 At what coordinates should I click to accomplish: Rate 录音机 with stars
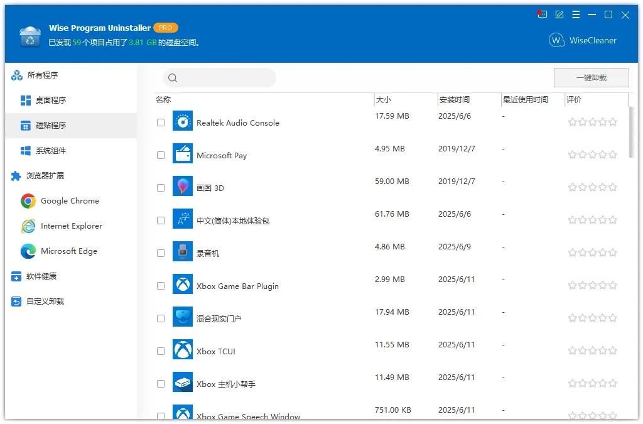point(593,253)
